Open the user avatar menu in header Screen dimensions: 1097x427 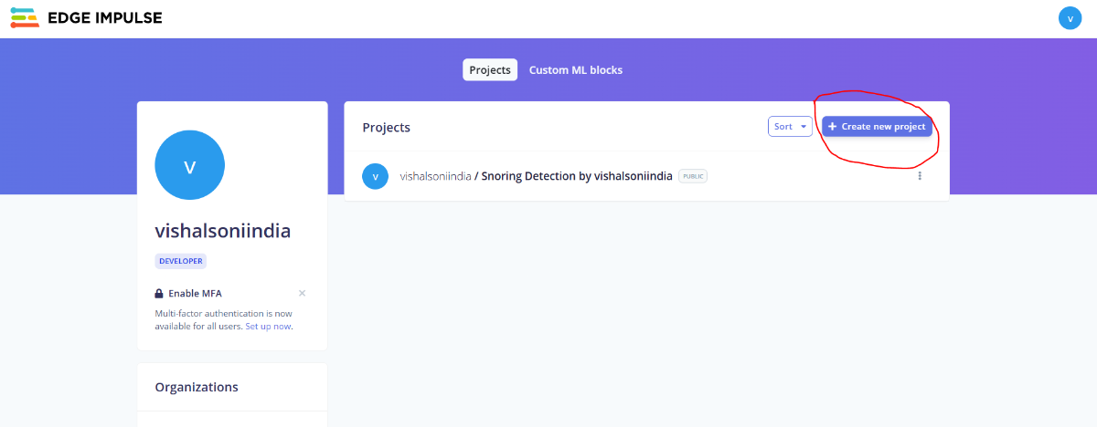(x=1070, y=18)
